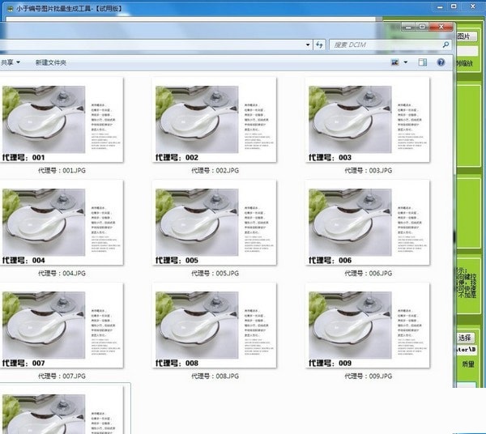Click file name label 代理号：001.JPG
486x434 pixels.
tap(62, 170)
